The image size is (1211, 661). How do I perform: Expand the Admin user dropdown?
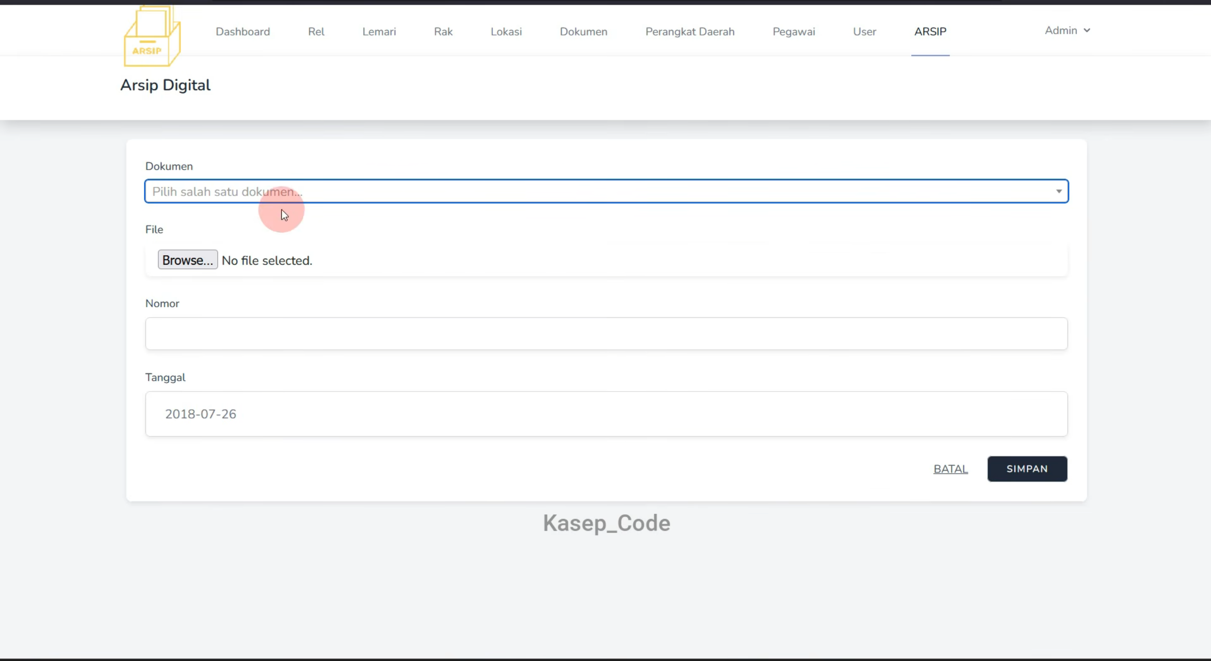1067,30
